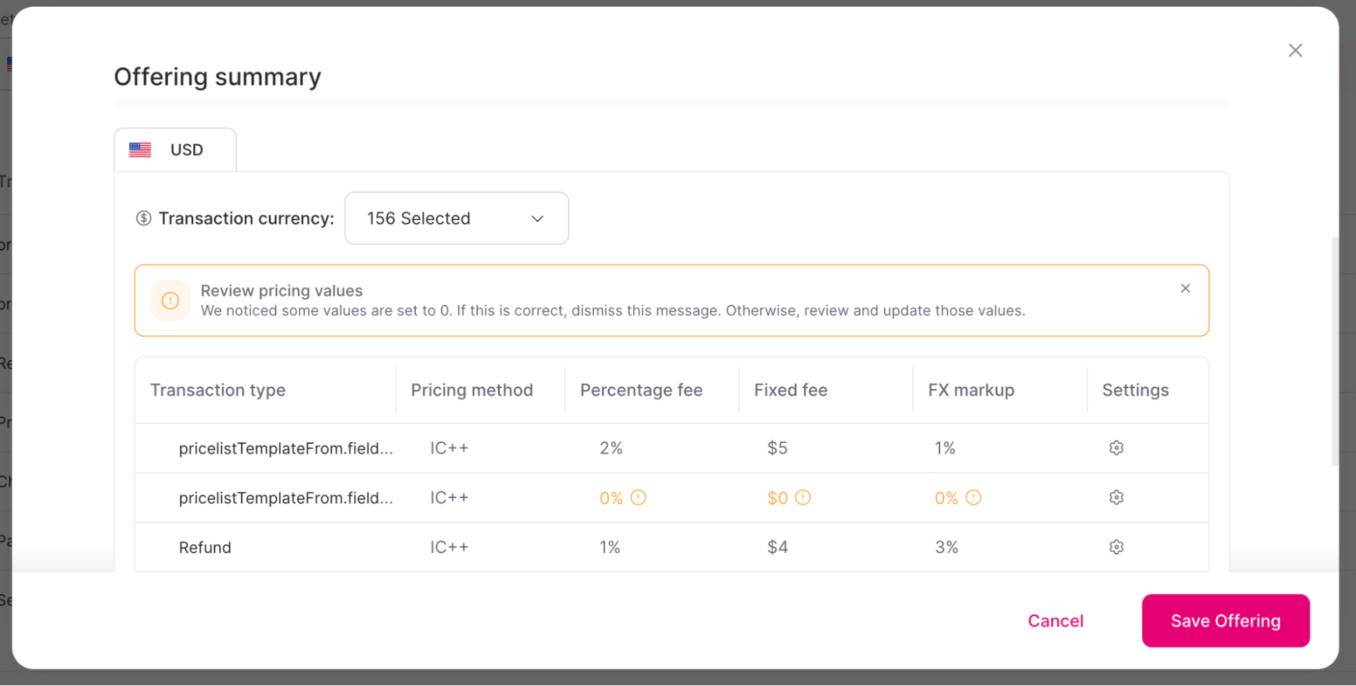Screen dimensions: 1356x686
Task: Open settings gear for the Refund row
Action: click(1116, 547)
